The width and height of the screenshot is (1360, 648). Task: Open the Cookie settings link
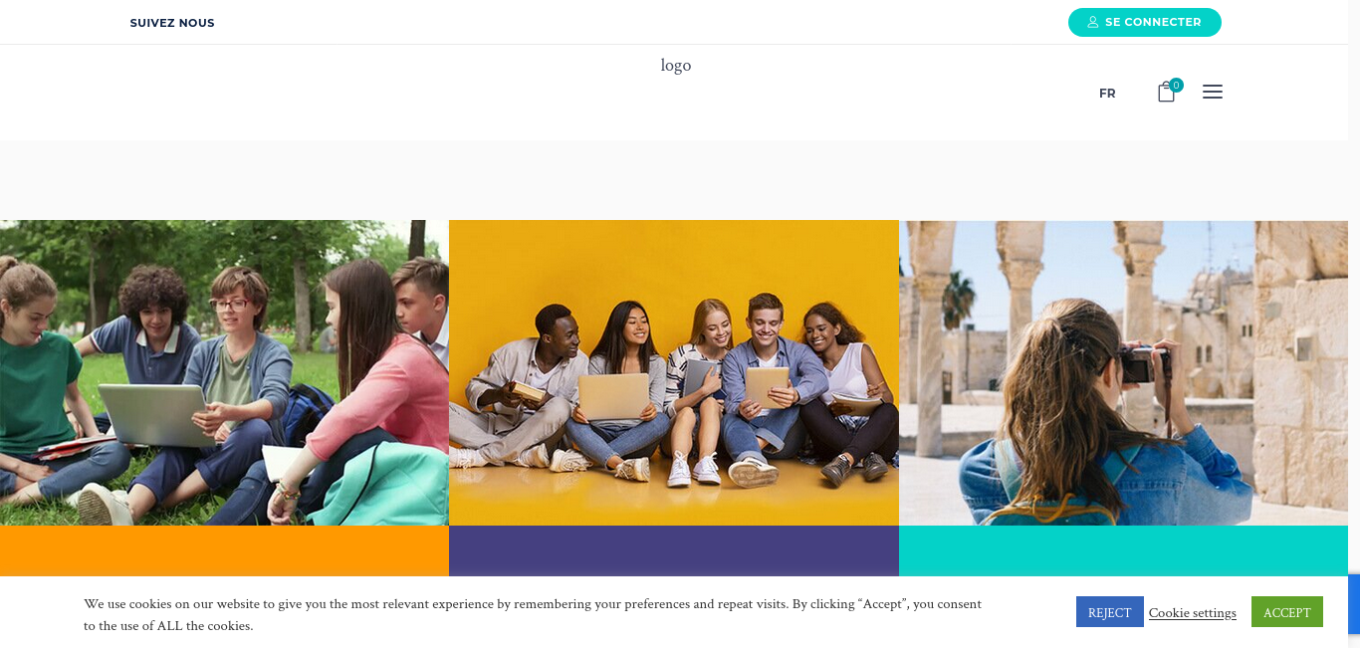pyautogui.click(x=1193, y=613)
